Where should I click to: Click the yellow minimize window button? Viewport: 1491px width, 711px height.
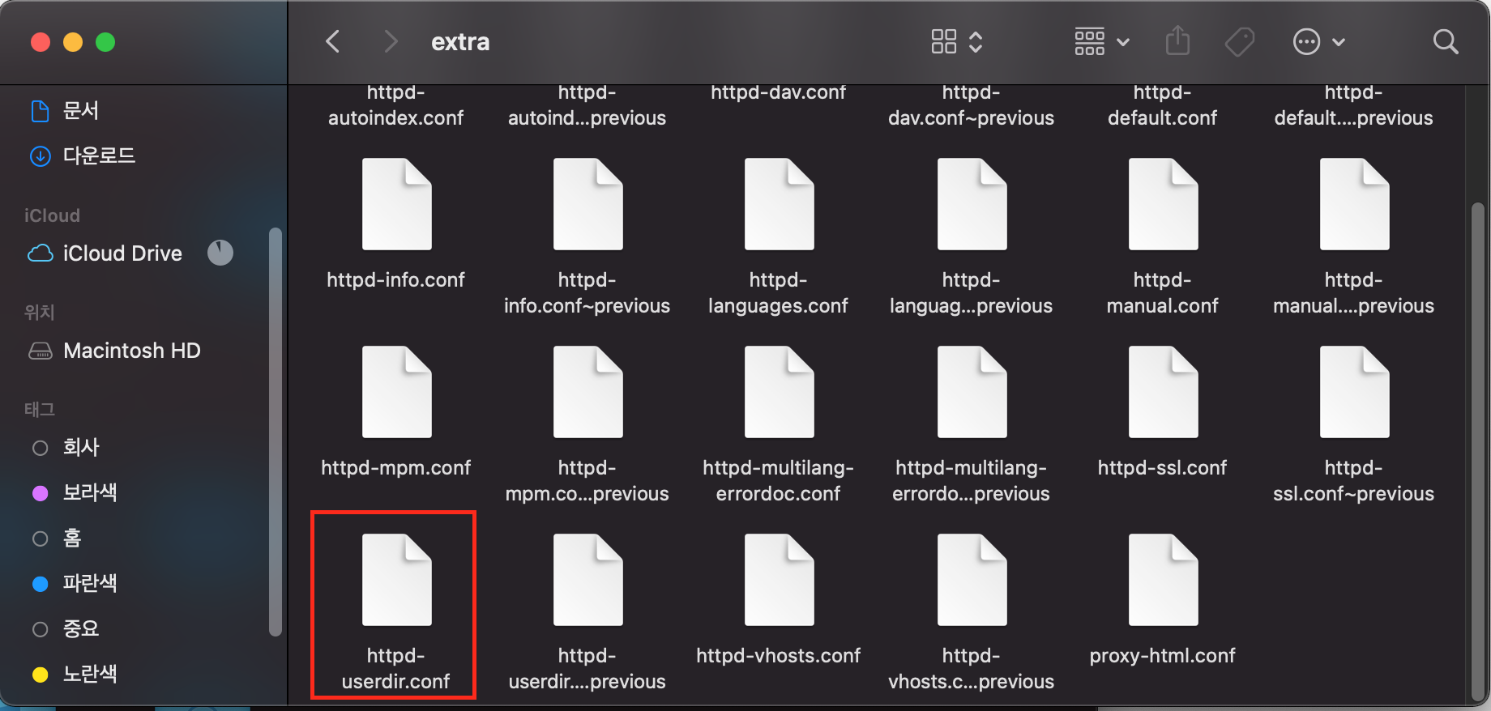[73, 42]
